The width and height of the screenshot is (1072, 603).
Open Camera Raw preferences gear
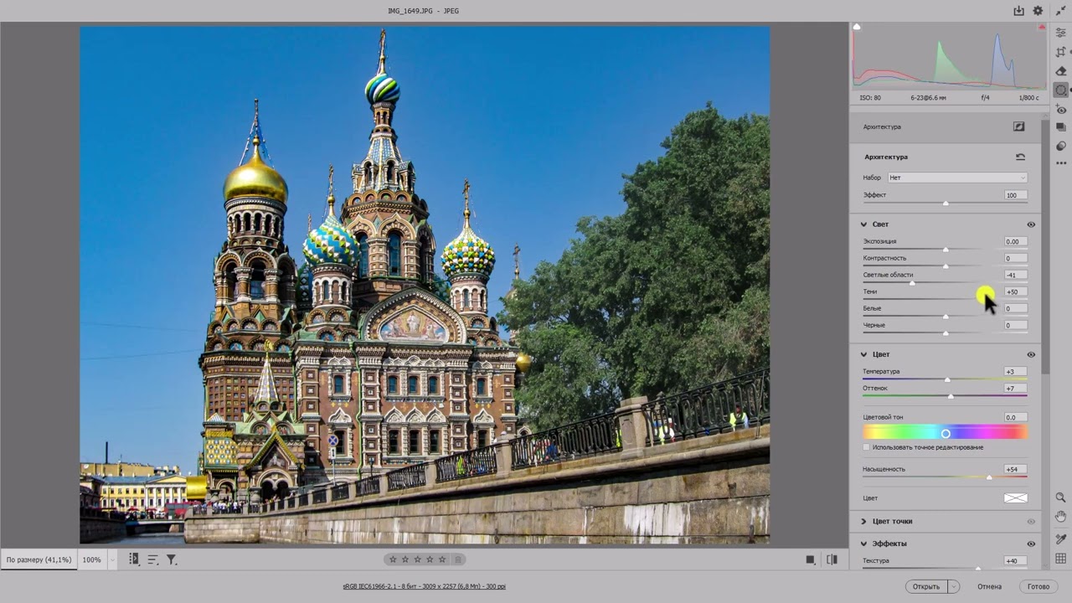tap(1038, 11)
